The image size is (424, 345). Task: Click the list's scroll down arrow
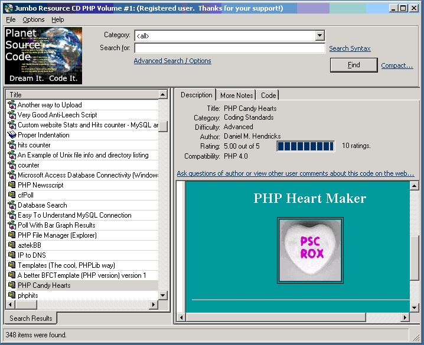162,295
